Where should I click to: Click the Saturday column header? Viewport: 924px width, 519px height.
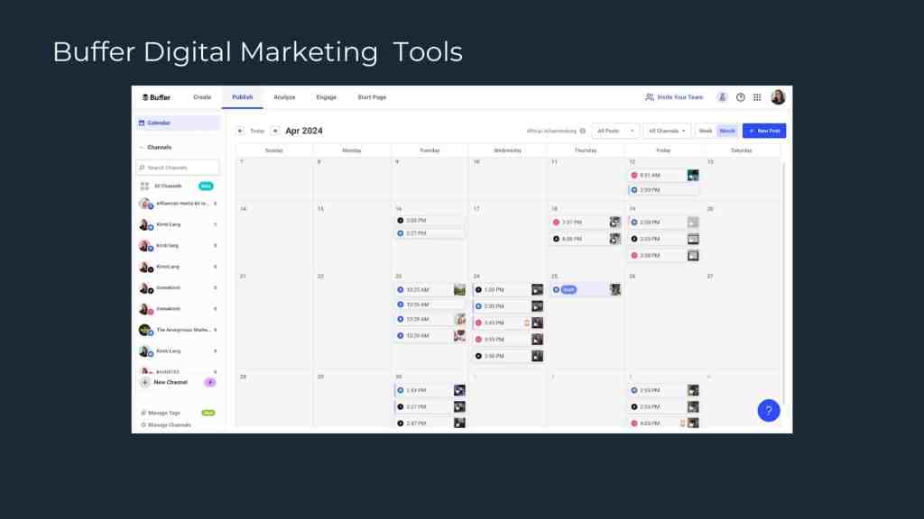742,150
